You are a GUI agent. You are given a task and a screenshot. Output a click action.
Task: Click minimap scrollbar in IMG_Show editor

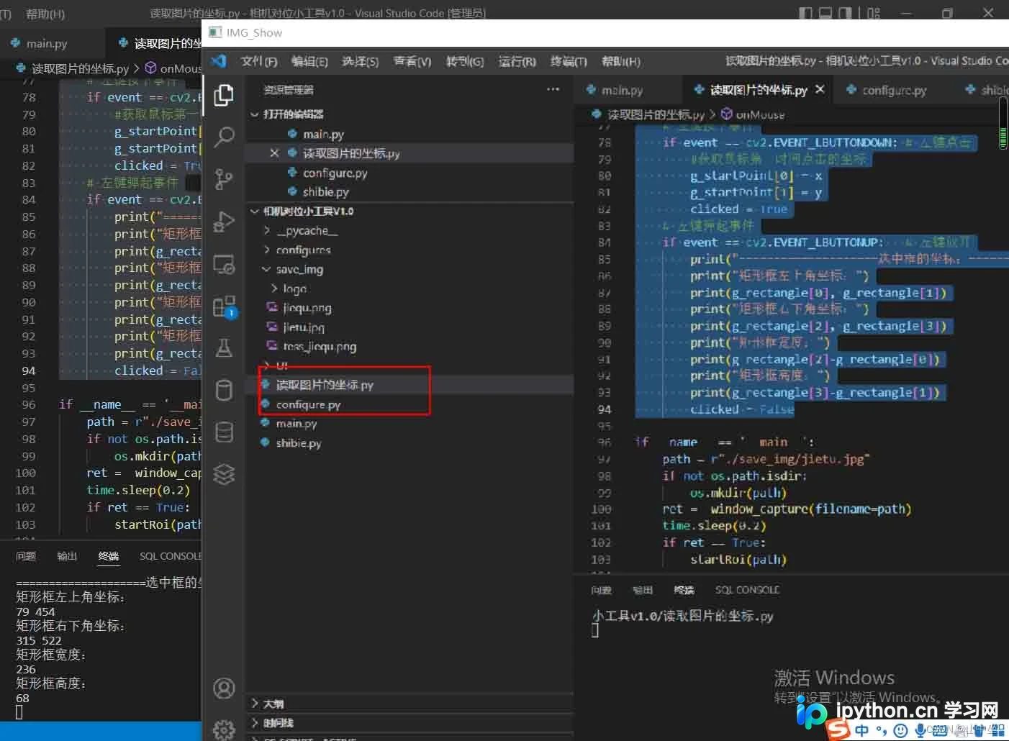[x=1003, y=123]
